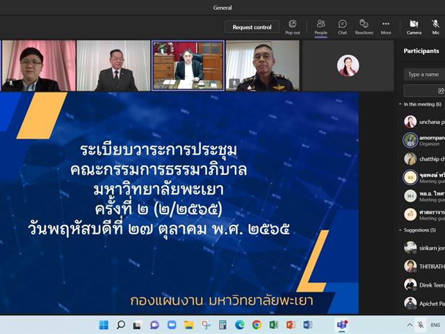Screen dimensions: 445x334
Task: Open Microsoft Teams from the taskbar
Action: point(342,325)
